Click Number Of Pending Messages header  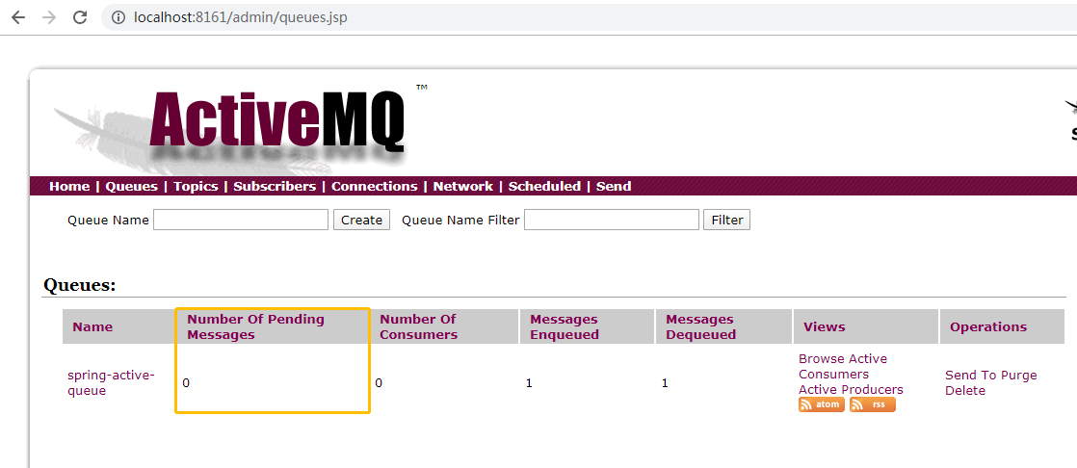tap(255, 326)
